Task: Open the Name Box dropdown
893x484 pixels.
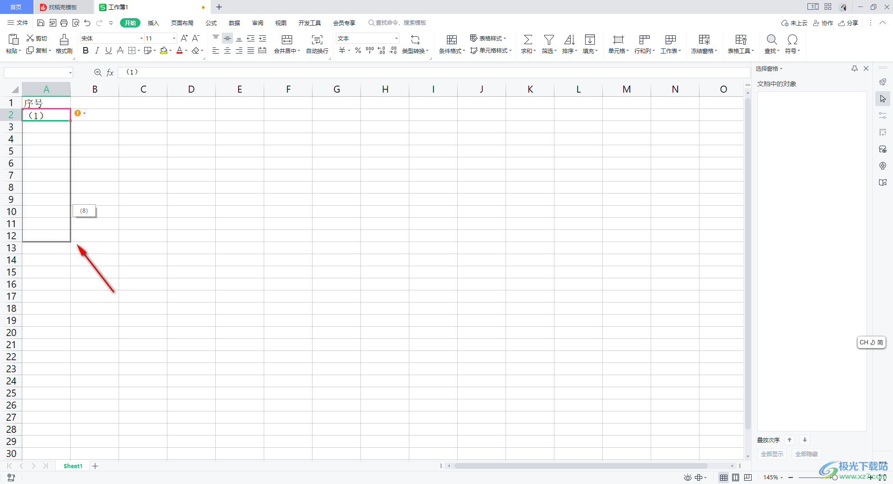Action: pyautogui.click(x=71, y=73)
